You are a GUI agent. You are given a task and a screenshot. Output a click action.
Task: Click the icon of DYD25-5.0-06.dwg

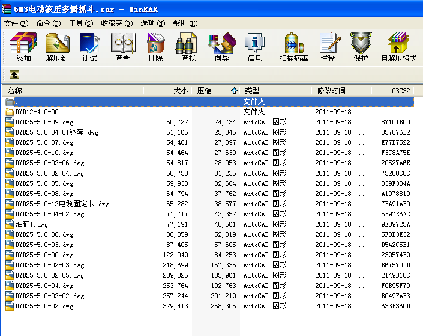[x=10, y=234]
